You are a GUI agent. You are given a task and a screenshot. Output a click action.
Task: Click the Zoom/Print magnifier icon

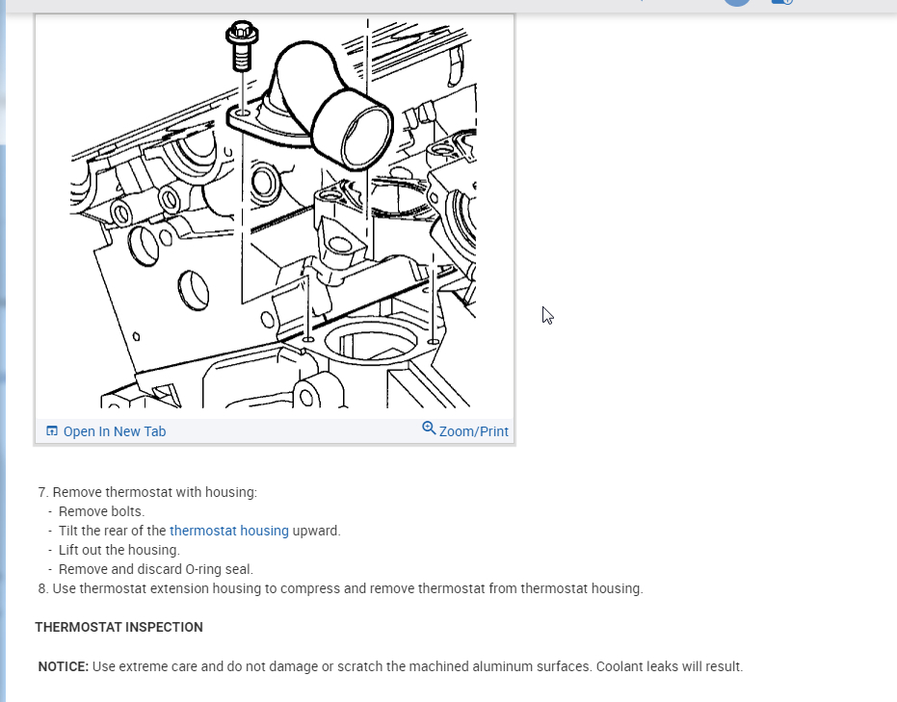pyautogui.click(x=429, y=429)
